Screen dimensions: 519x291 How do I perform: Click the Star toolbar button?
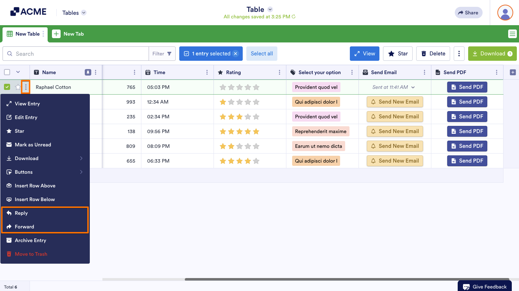[x=398, y=54]
